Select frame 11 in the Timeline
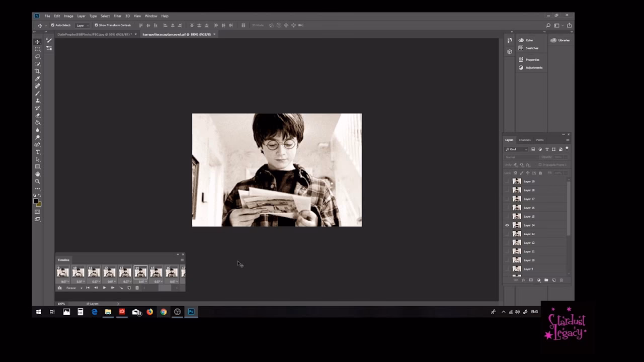This screenshot has height=362, width=644. [94, 272]
